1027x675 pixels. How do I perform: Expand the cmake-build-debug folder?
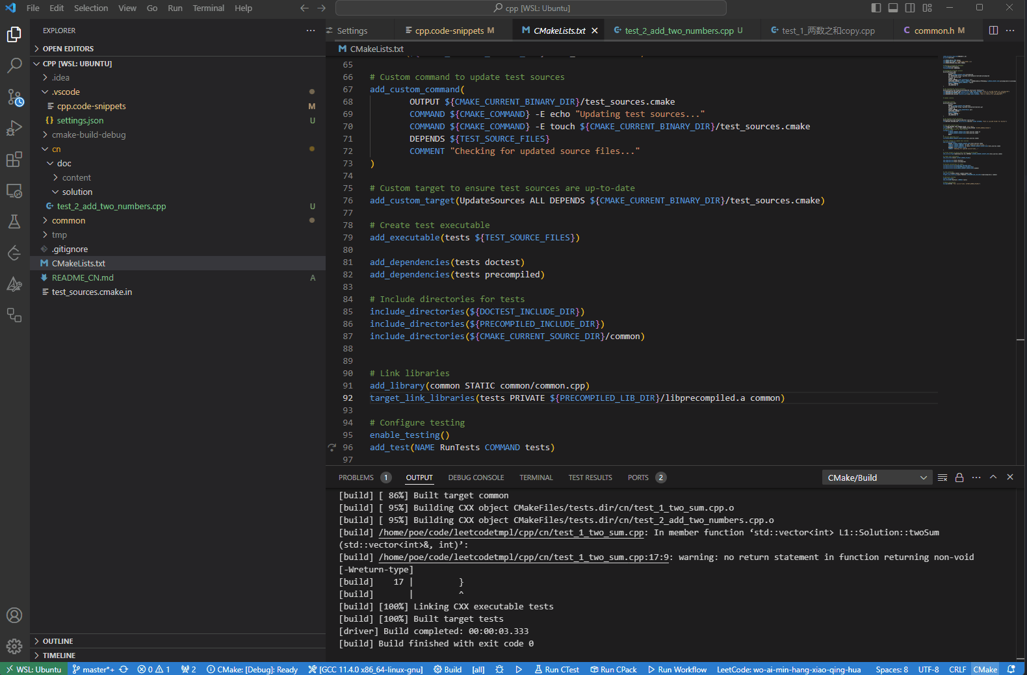tap(177, 134)
